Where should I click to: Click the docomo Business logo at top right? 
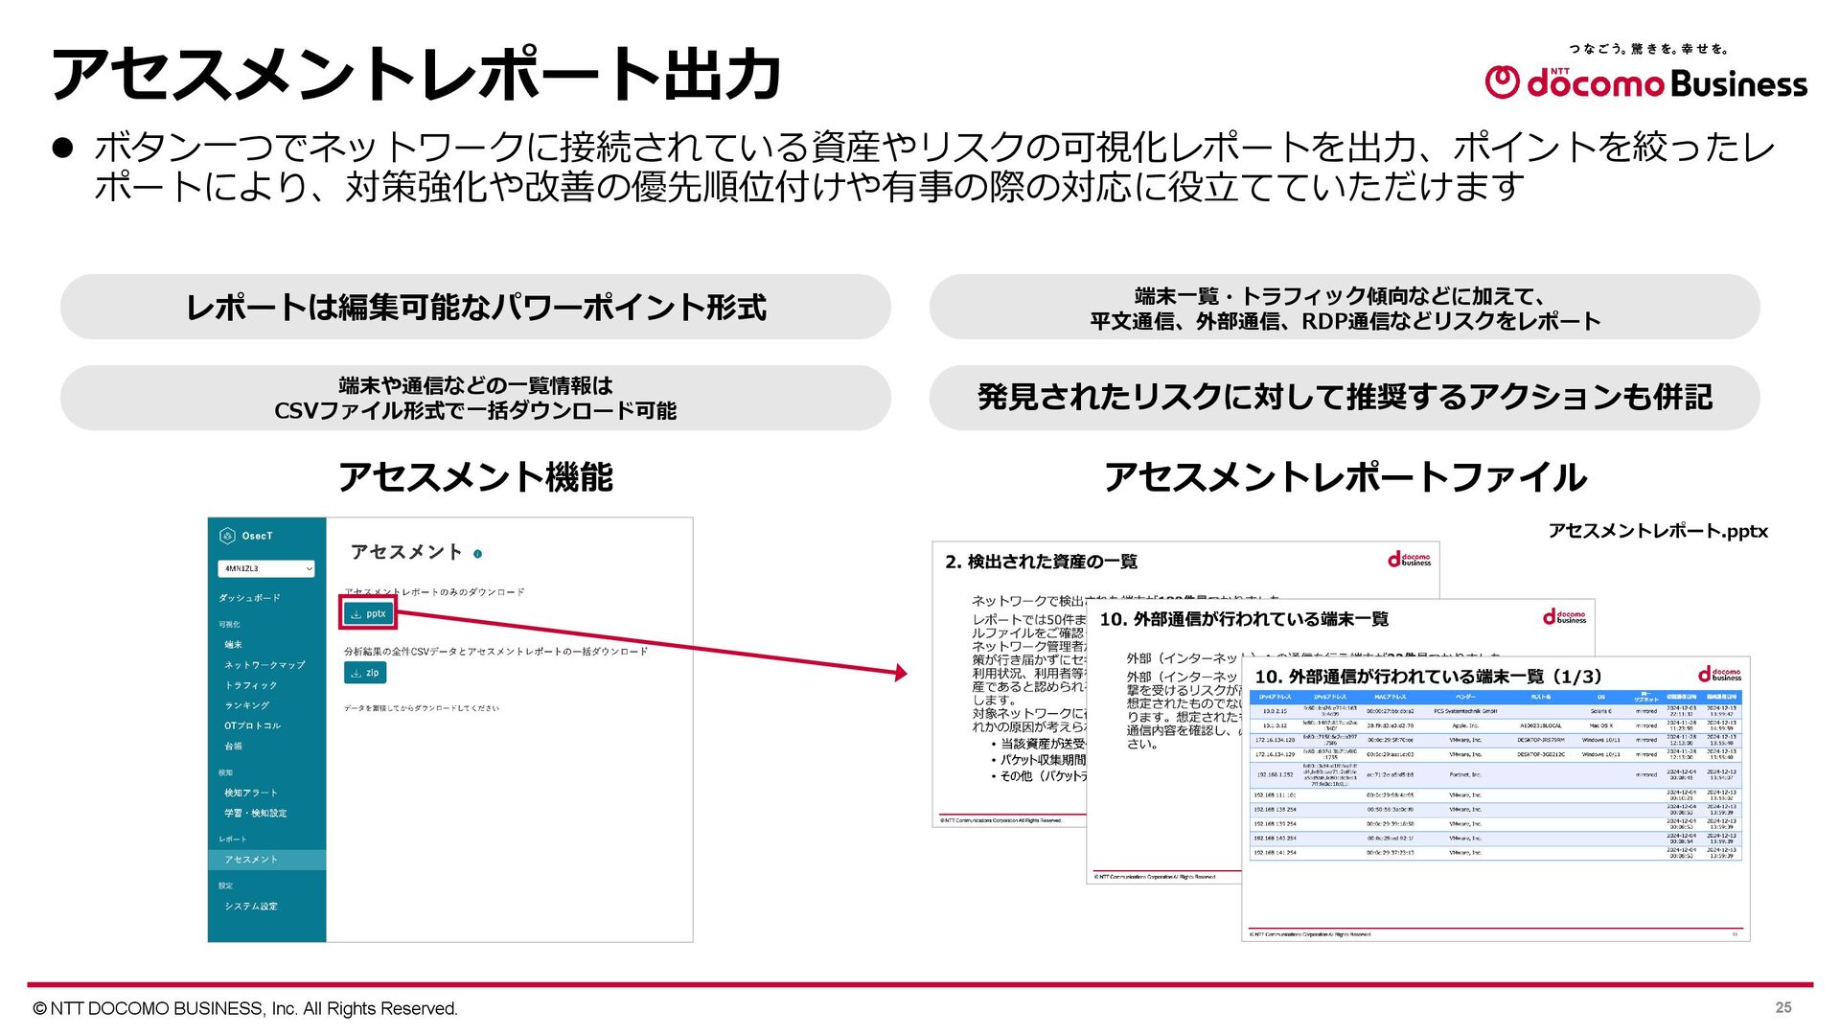[1646, 81]
